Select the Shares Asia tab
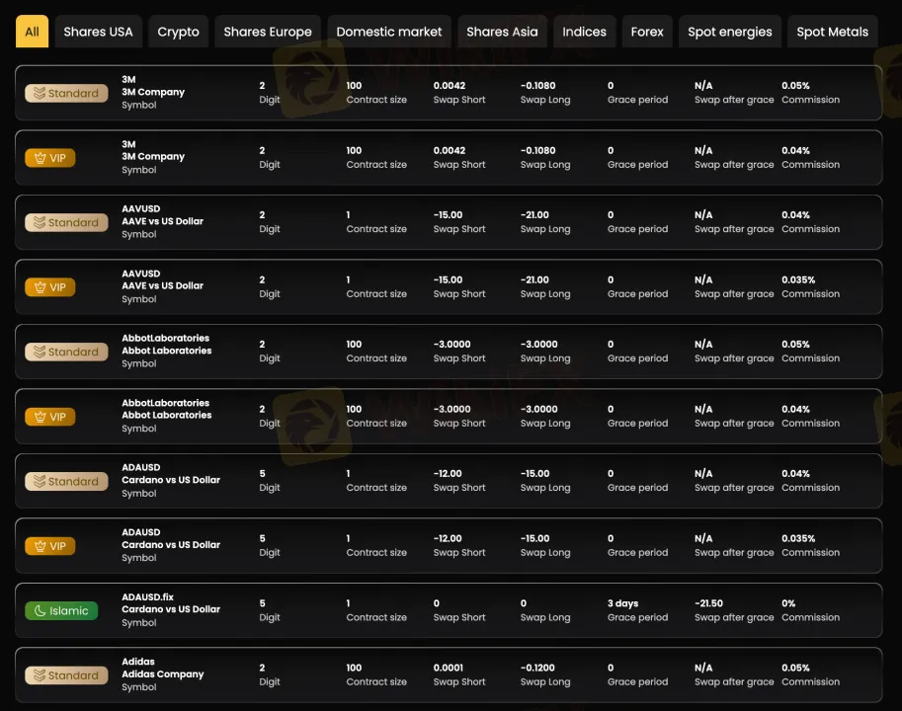This screenshot has height=711, width=902. coord(502,32)
